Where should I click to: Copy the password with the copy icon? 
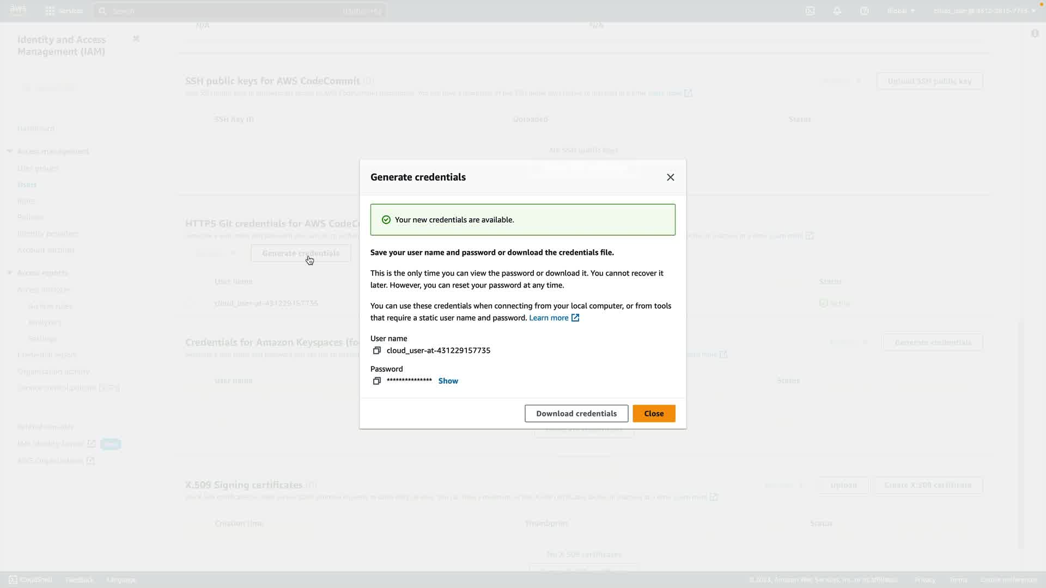[x=376, y=381]
